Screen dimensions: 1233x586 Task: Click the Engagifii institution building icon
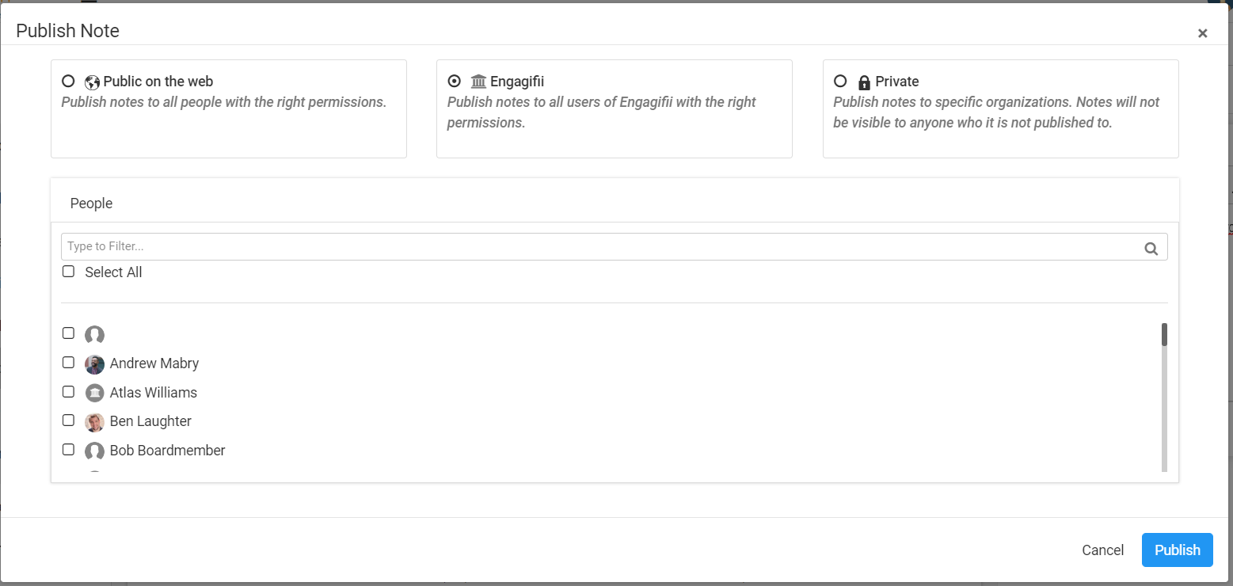(478, 82)
